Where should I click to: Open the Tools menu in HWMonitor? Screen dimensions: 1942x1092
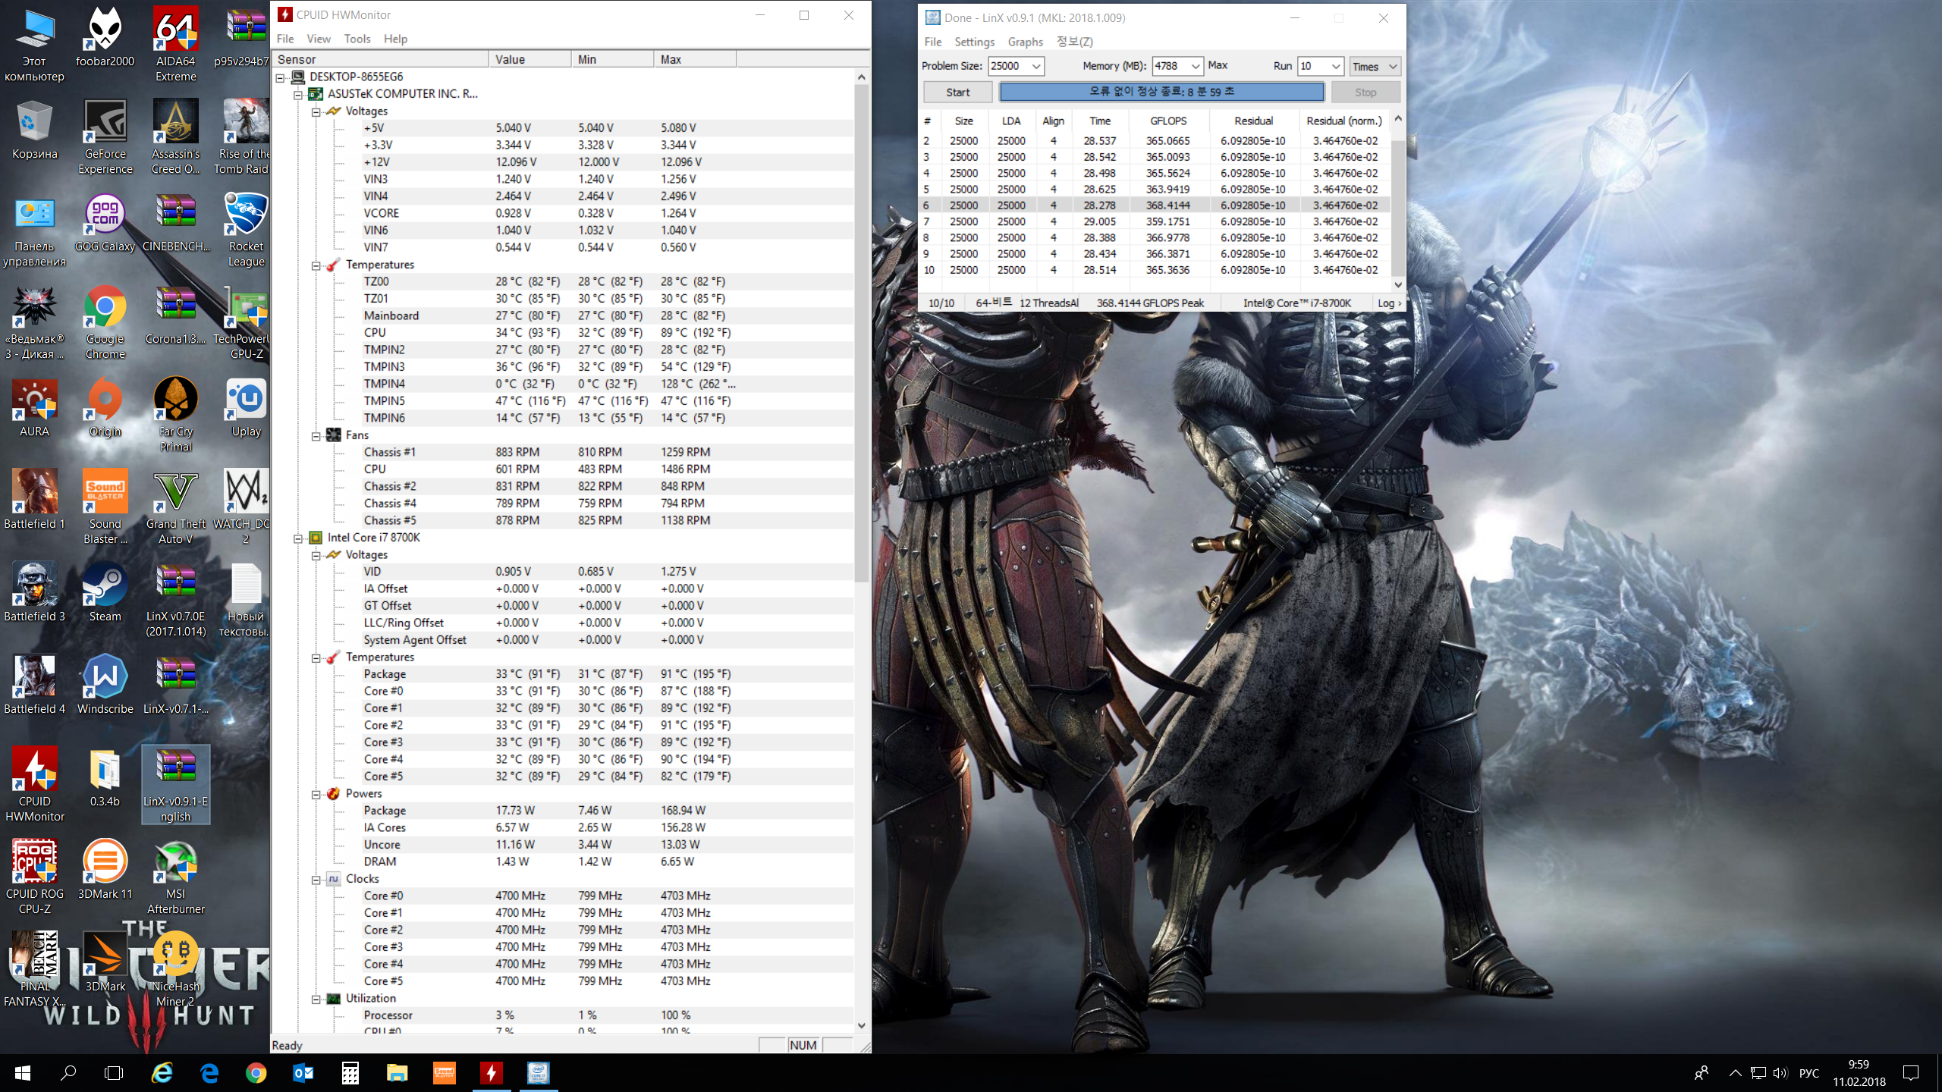click(x=357, y=39)
